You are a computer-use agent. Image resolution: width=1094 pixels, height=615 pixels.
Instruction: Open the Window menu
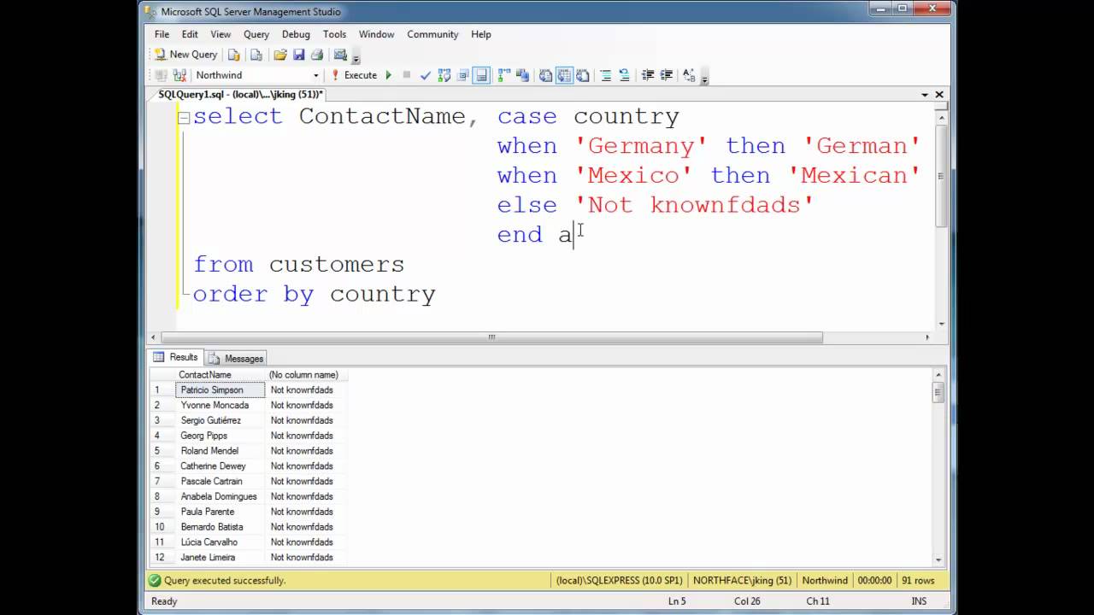pos(376,34)
